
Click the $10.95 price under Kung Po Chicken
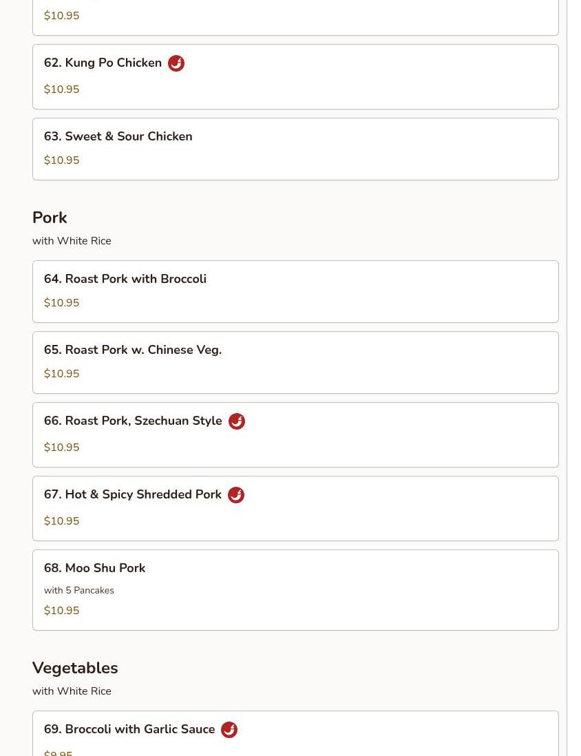click(62, 90)
